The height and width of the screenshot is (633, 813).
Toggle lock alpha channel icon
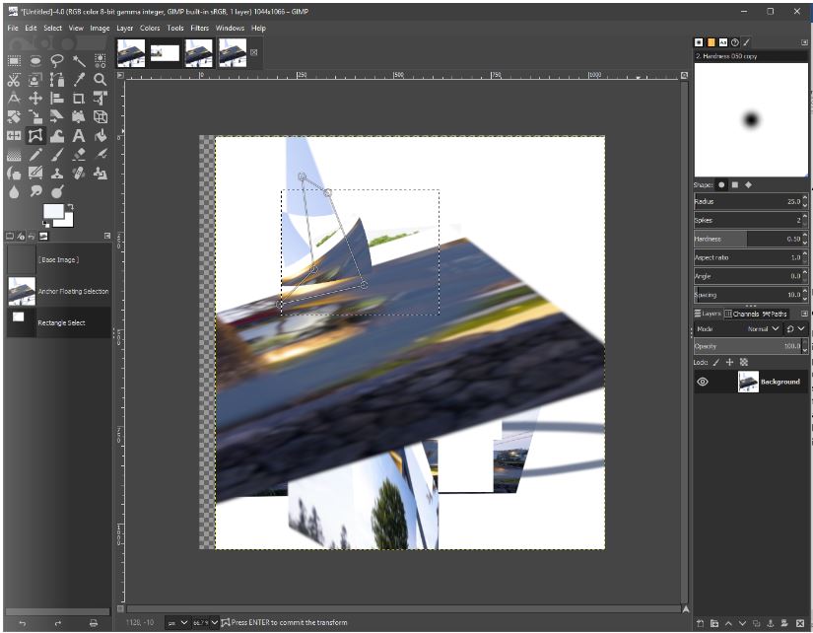(743, 362)
